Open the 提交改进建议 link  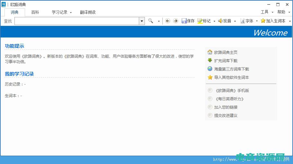coord(226,116)
